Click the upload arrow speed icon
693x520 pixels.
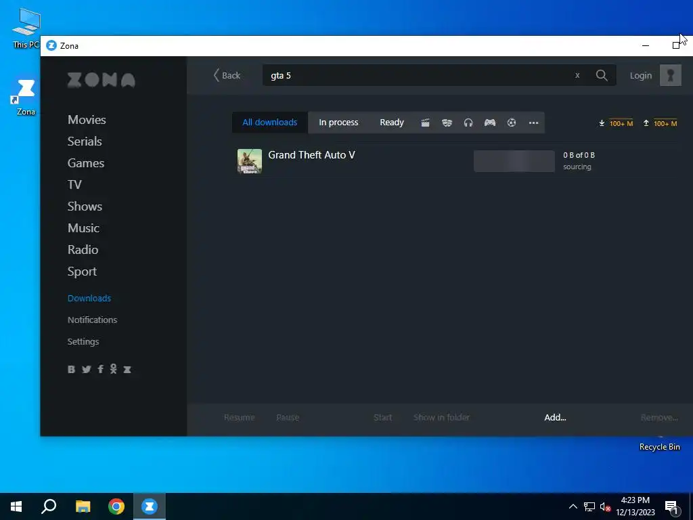click(x=646, y=123)
